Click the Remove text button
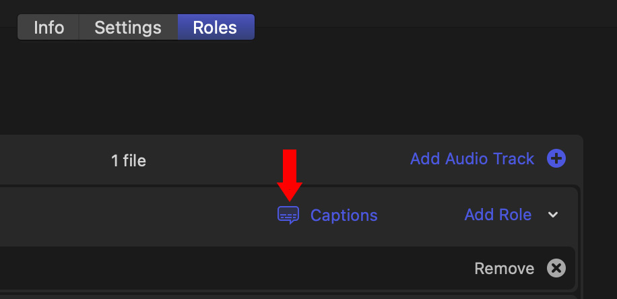617x299 pixels. (504, 269)
